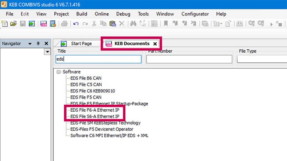Click the document icon right of KEB Documents icon

53,24
